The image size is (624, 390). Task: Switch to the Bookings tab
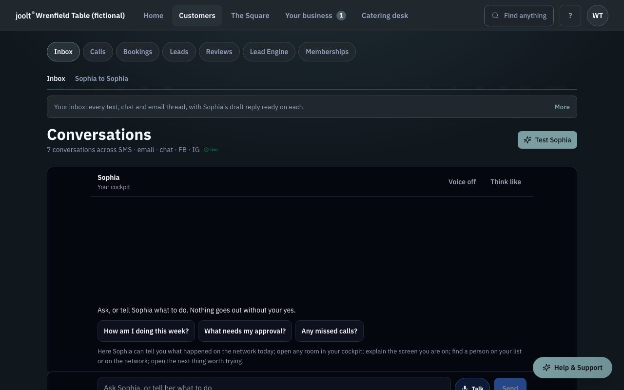tap(137, 52)
